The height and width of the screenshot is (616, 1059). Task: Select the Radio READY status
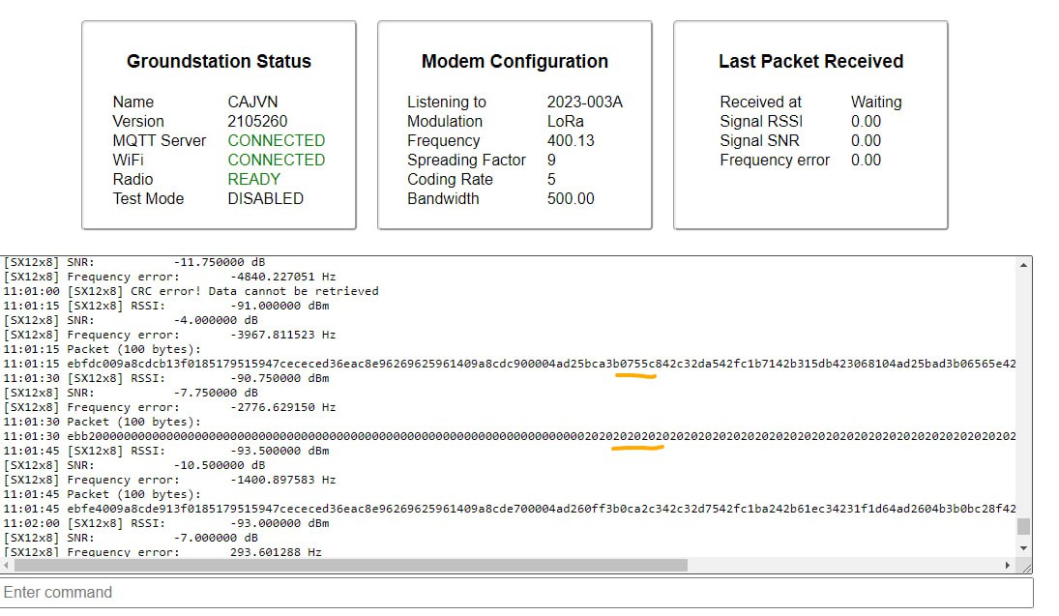[x=253, y=179]
